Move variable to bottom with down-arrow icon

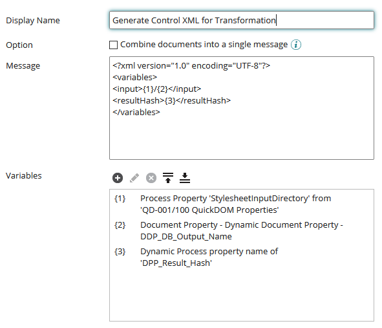coord(185,178)
